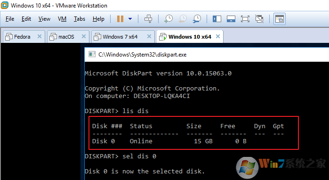Click 'Disk 0 is now the selected disk.'
329x180 pixels.
click(x=144, y=171)
